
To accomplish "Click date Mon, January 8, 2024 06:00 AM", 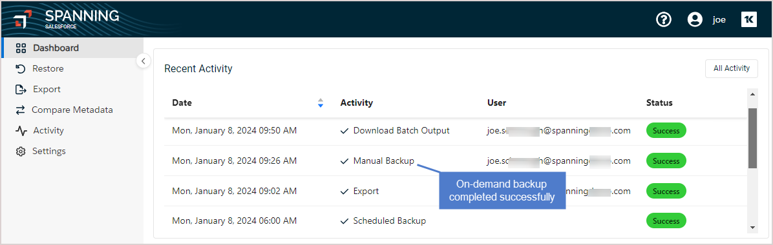I will pos(234,221).
